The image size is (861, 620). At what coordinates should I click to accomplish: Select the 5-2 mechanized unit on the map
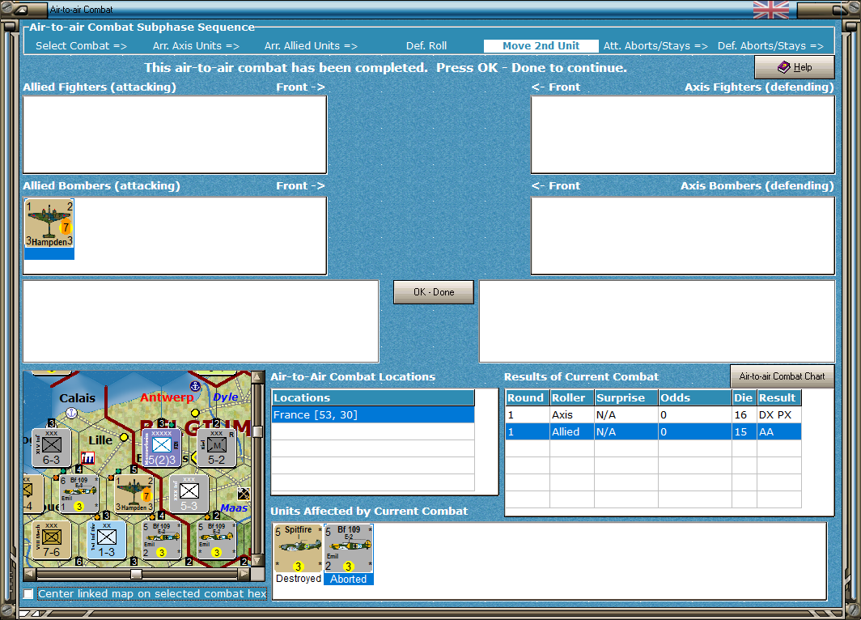216,448
